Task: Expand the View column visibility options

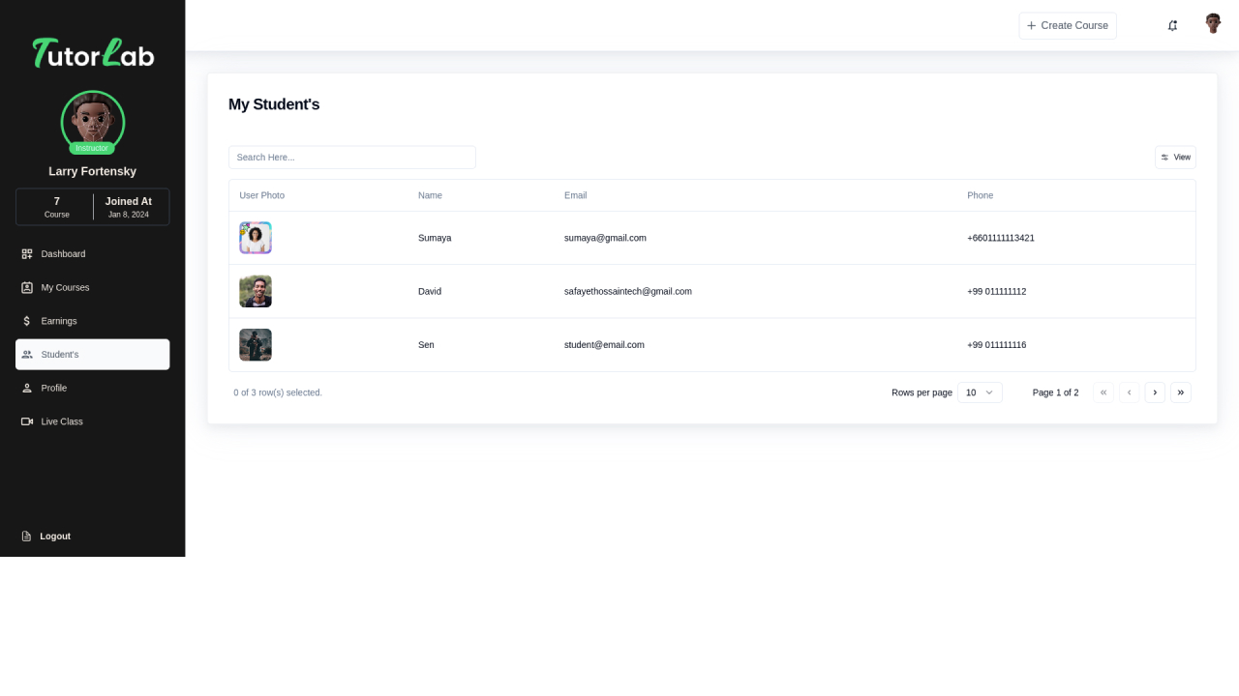Action: tap(1175, 157)
